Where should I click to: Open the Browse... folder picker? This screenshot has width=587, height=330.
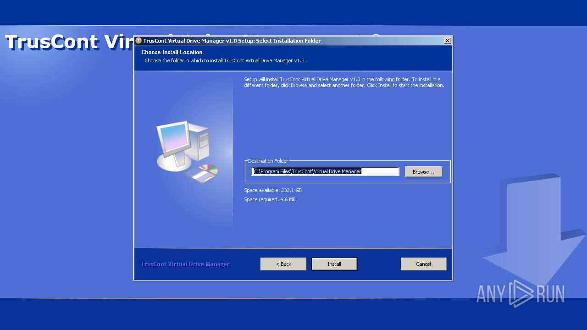click(423, 172)
